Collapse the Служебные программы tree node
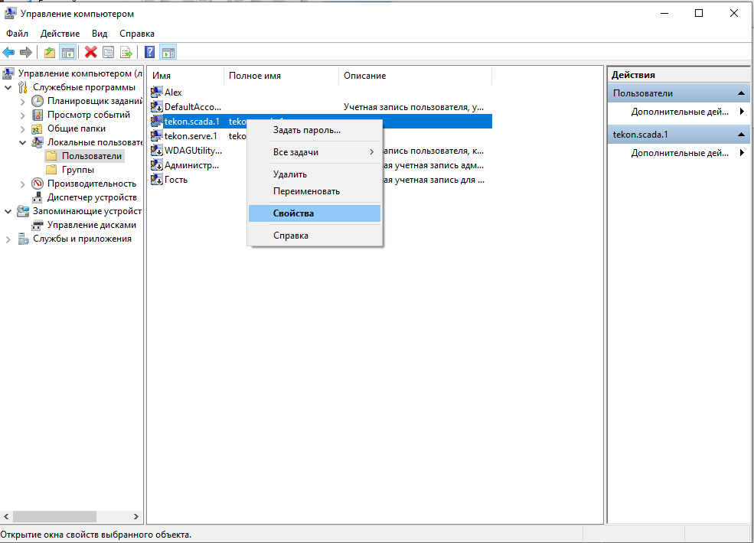754x543 pixels. [8, 87]
